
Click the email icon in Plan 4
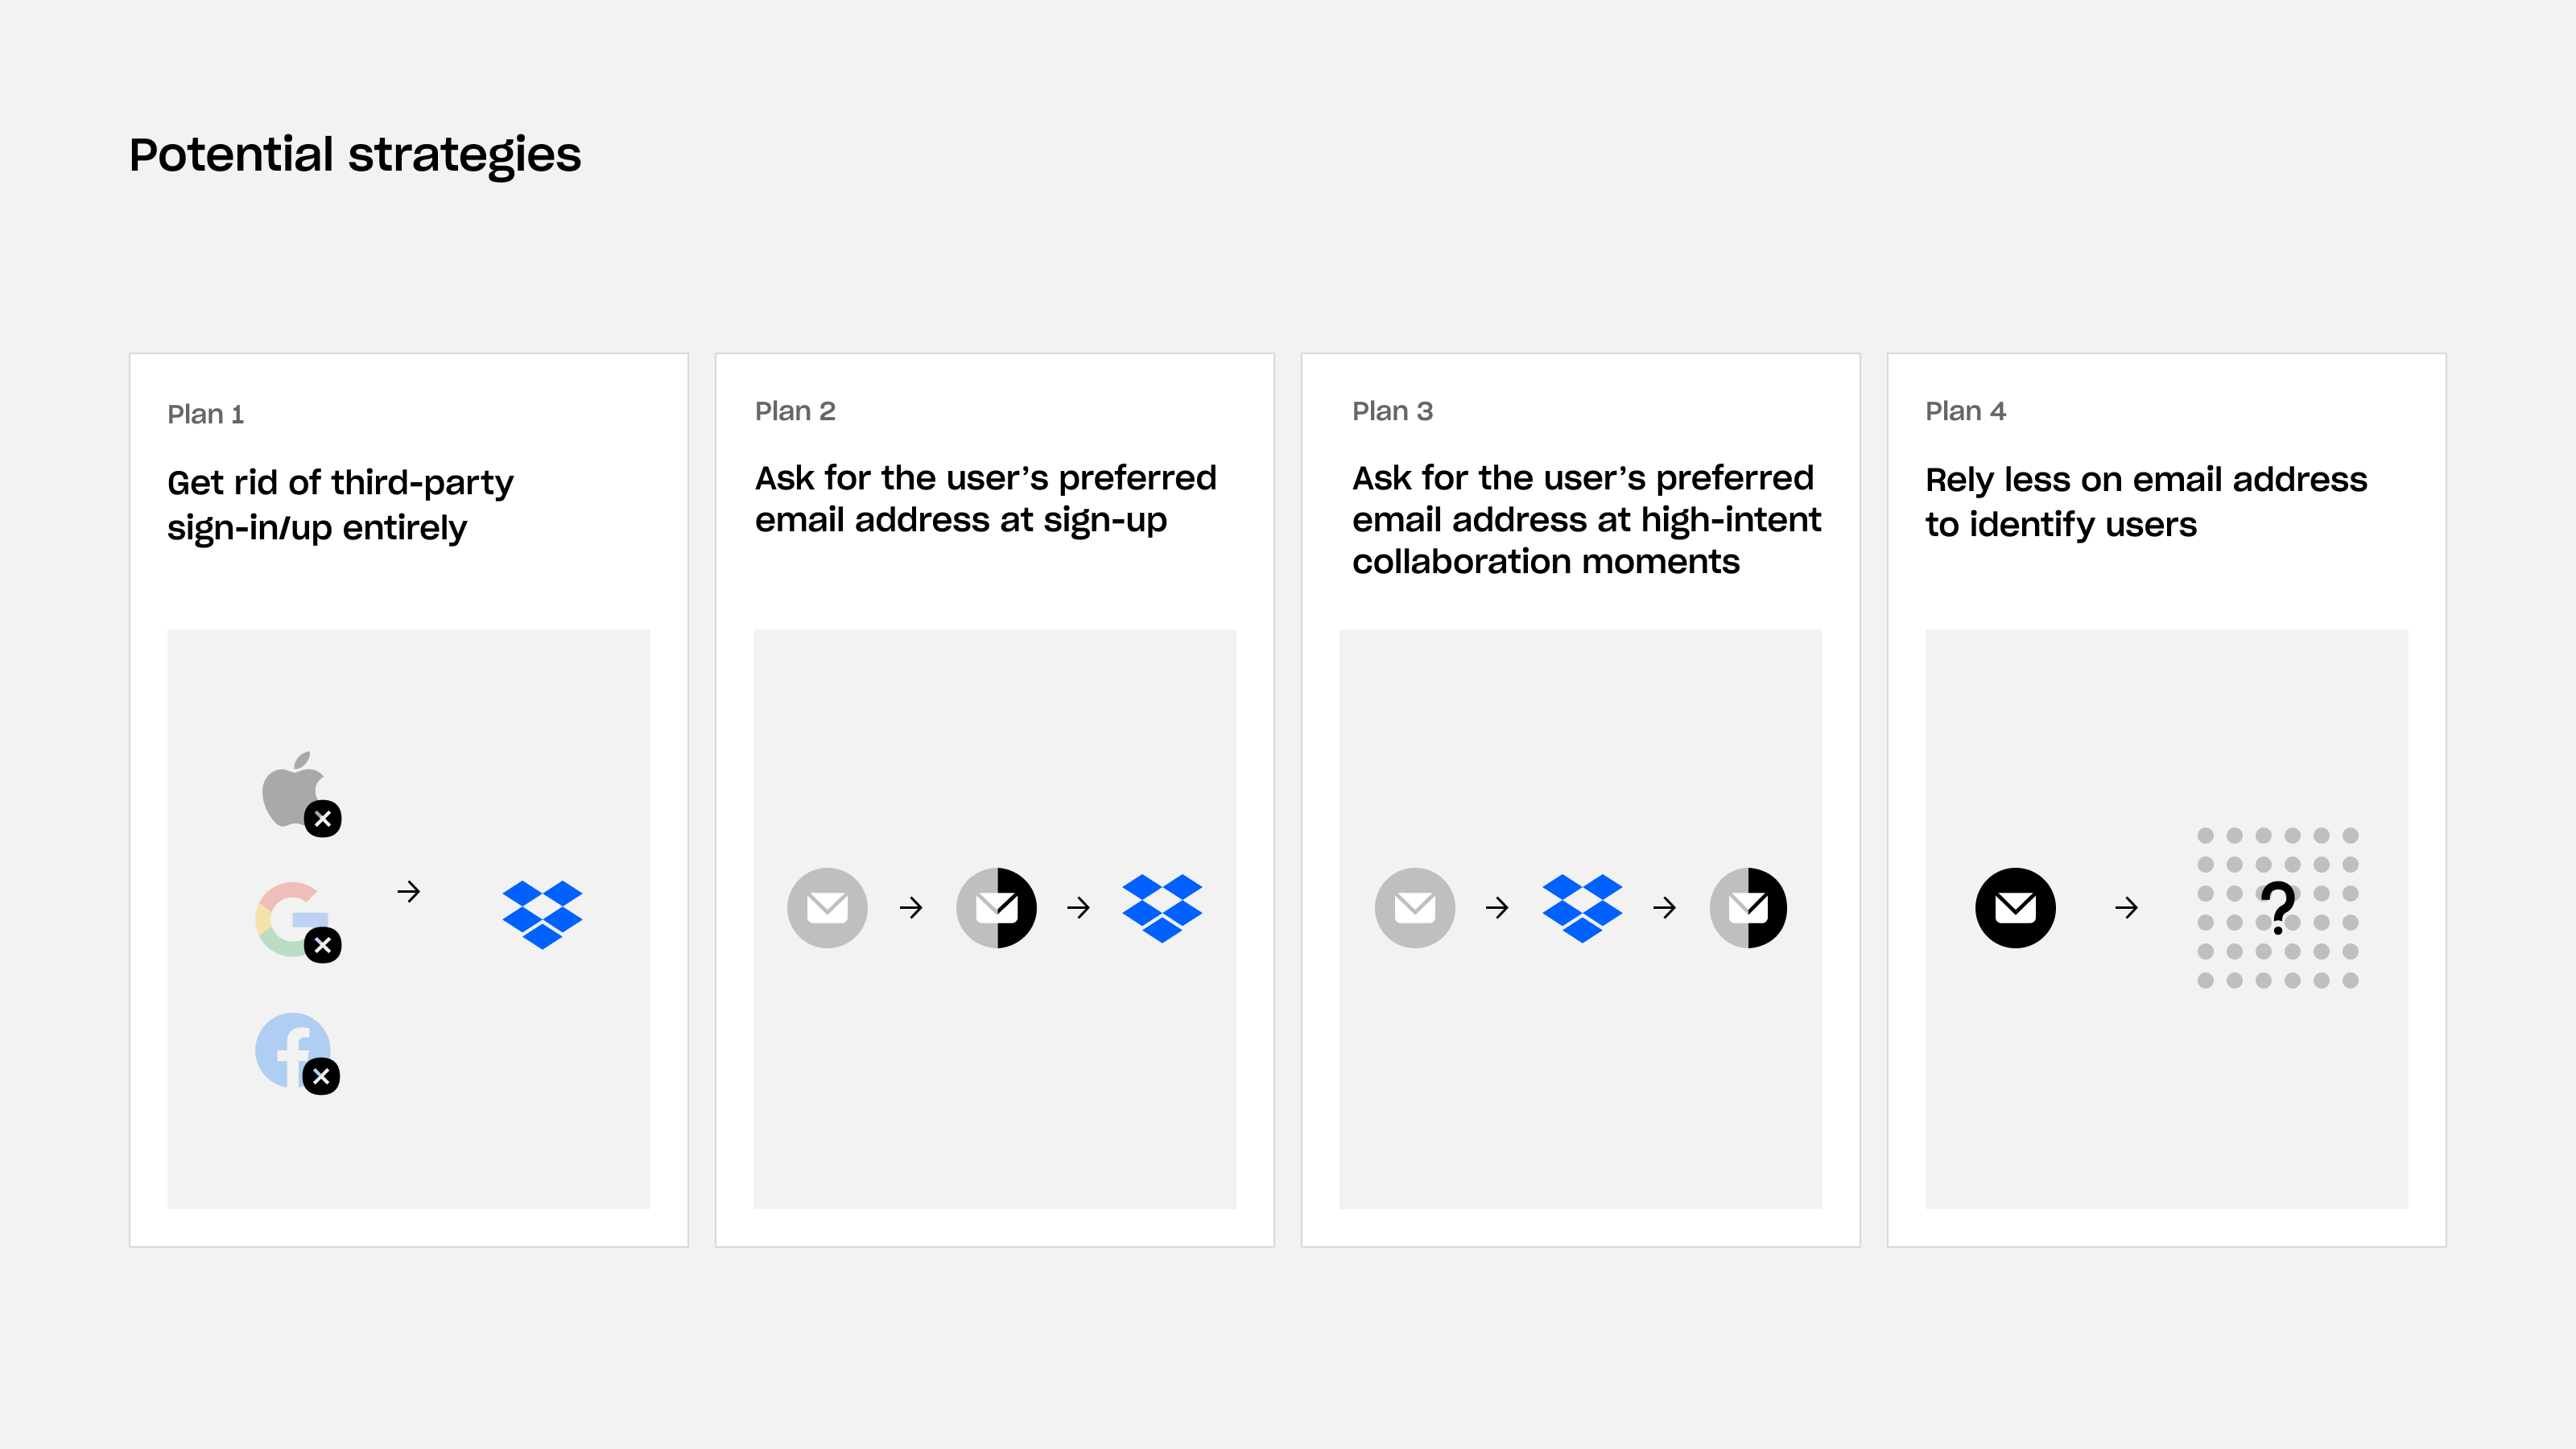(x=2015, y=907)
